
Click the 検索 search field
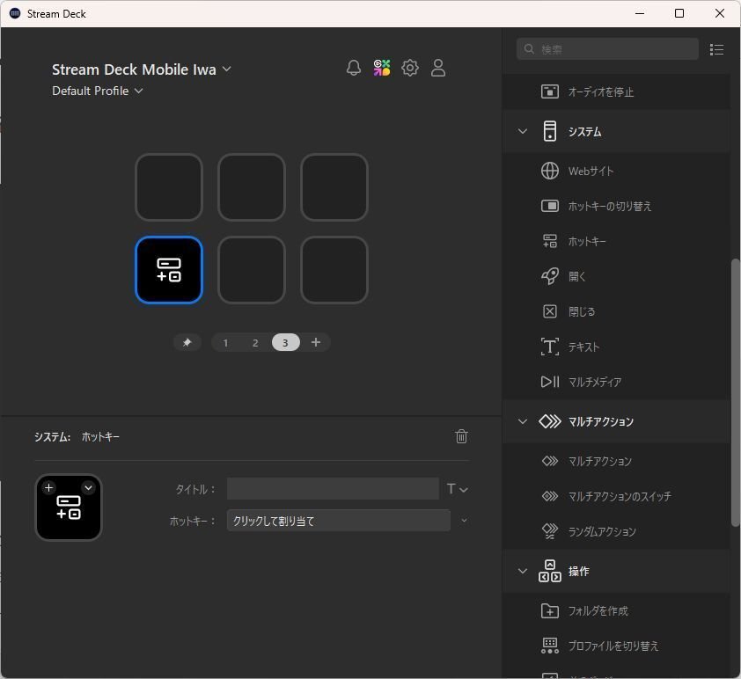point(607,49)
